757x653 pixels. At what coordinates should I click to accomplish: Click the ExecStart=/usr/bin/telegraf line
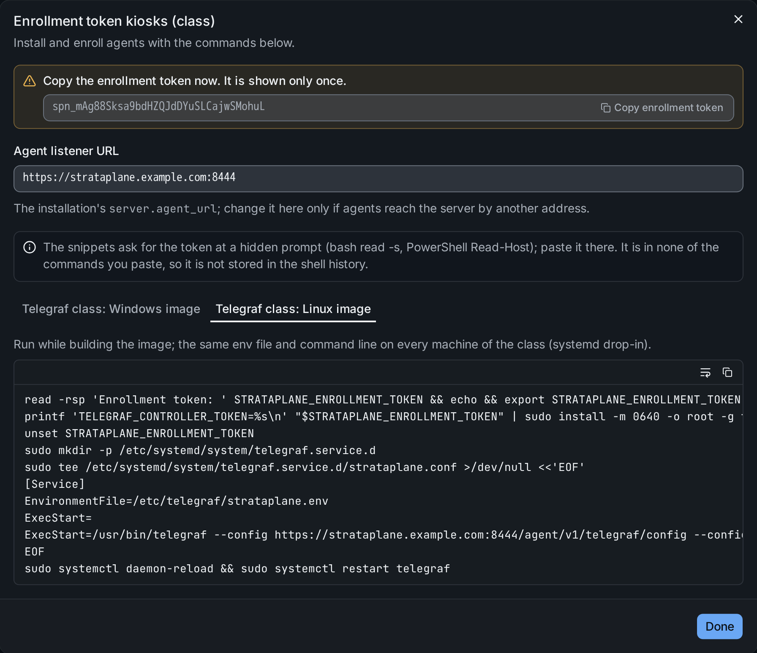tap(383, 535)
